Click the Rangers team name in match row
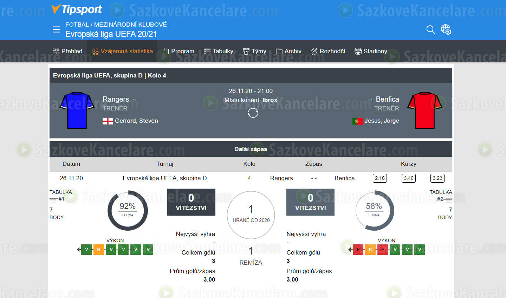Viewport: 506px width, 298px height. [x=281, y=178]
